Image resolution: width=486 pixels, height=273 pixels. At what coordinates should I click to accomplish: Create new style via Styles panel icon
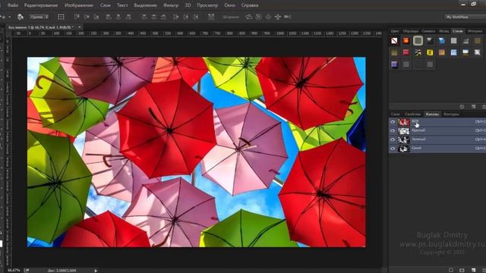coord(473,106)
